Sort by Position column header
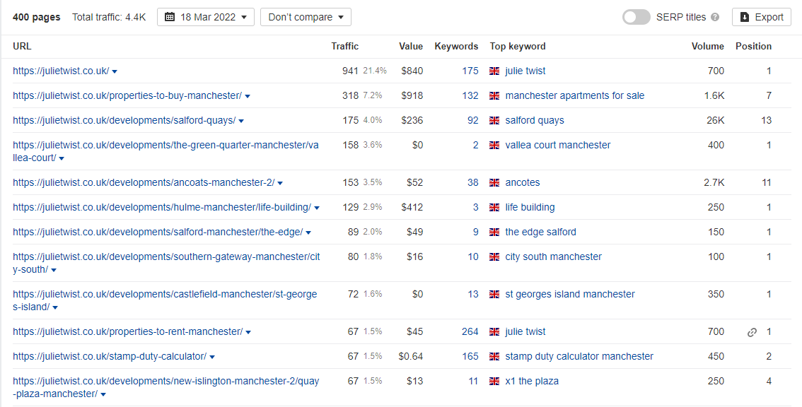This screenshot has width=802, height=407. (753, 46)
